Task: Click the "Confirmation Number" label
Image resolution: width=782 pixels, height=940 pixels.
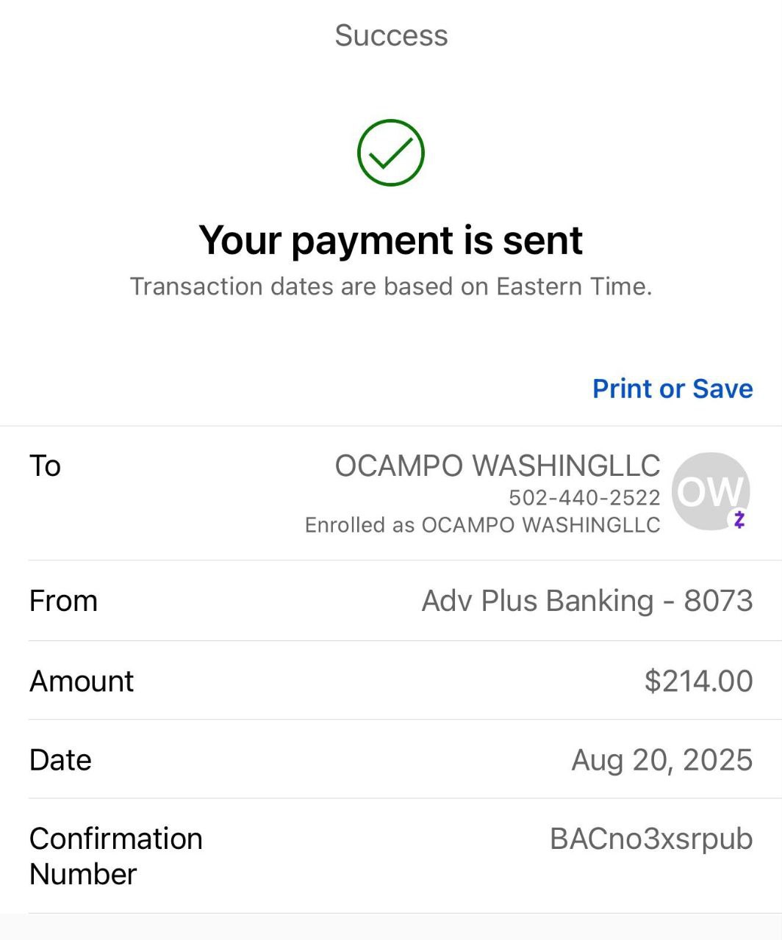Action: point(115,856)
